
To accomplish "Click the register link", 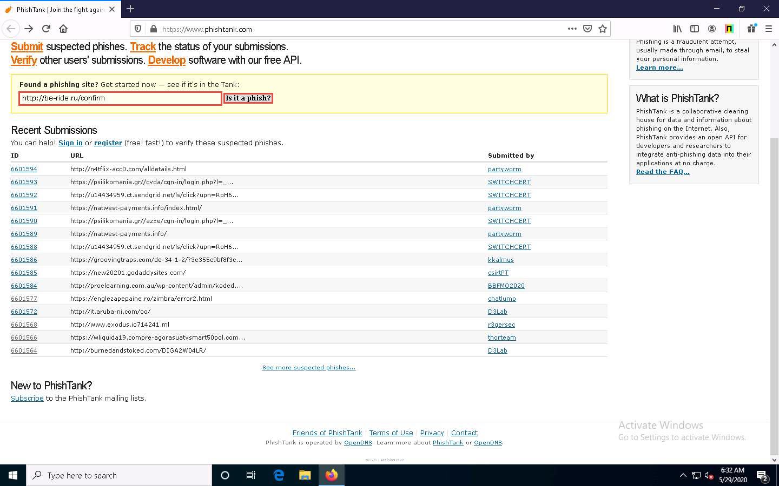I will [x=108, y=143].
